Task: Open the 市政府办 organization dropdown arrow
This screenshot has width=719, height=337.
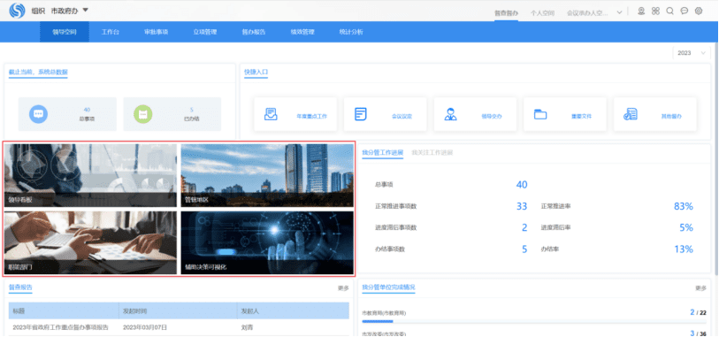Action: pyautogui.click(x=85, y=11)
